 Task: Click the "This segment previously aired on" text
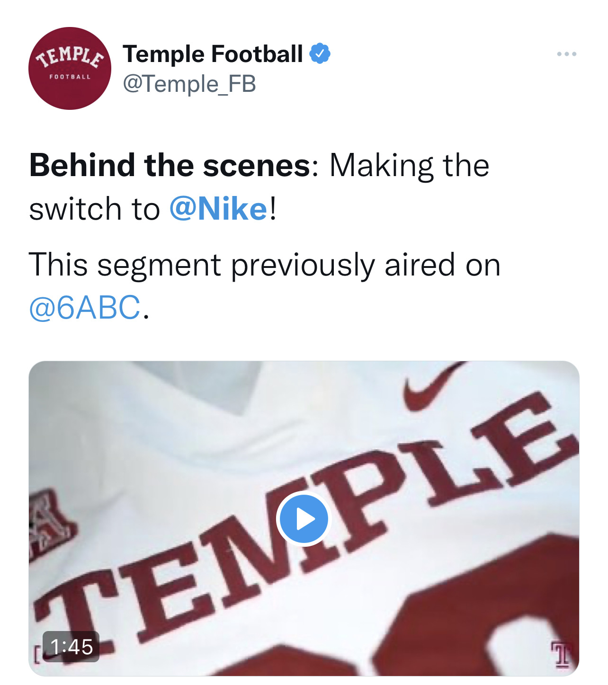click(264, 265)
